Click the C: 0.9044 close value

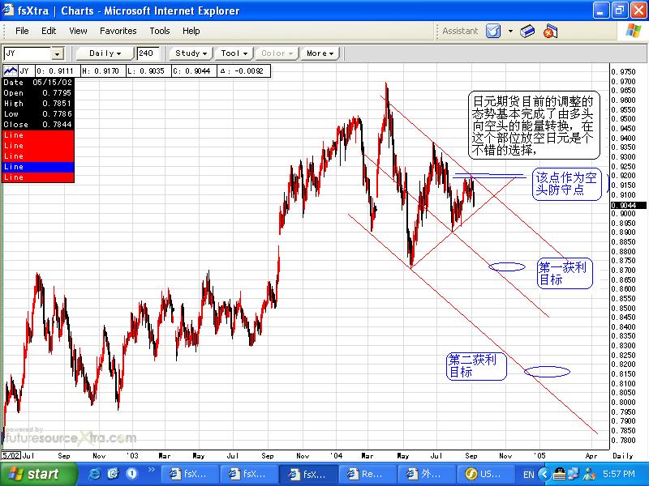coord(192,71)
